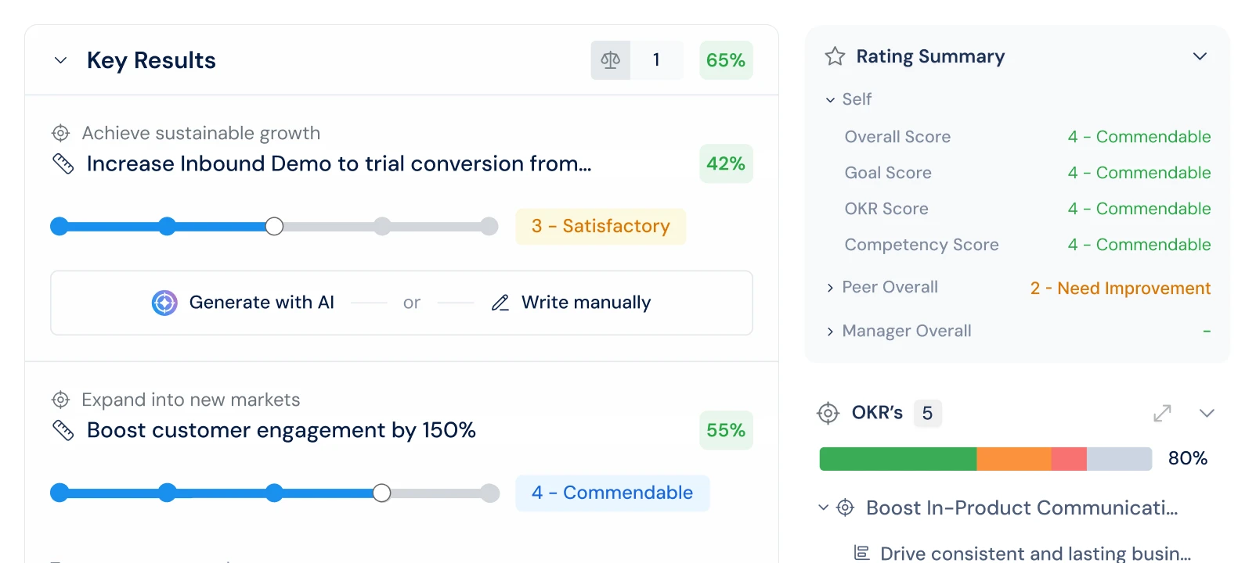Click the 4 - Commendable blue rating label

pyautogui.click(x=612, y=493)
